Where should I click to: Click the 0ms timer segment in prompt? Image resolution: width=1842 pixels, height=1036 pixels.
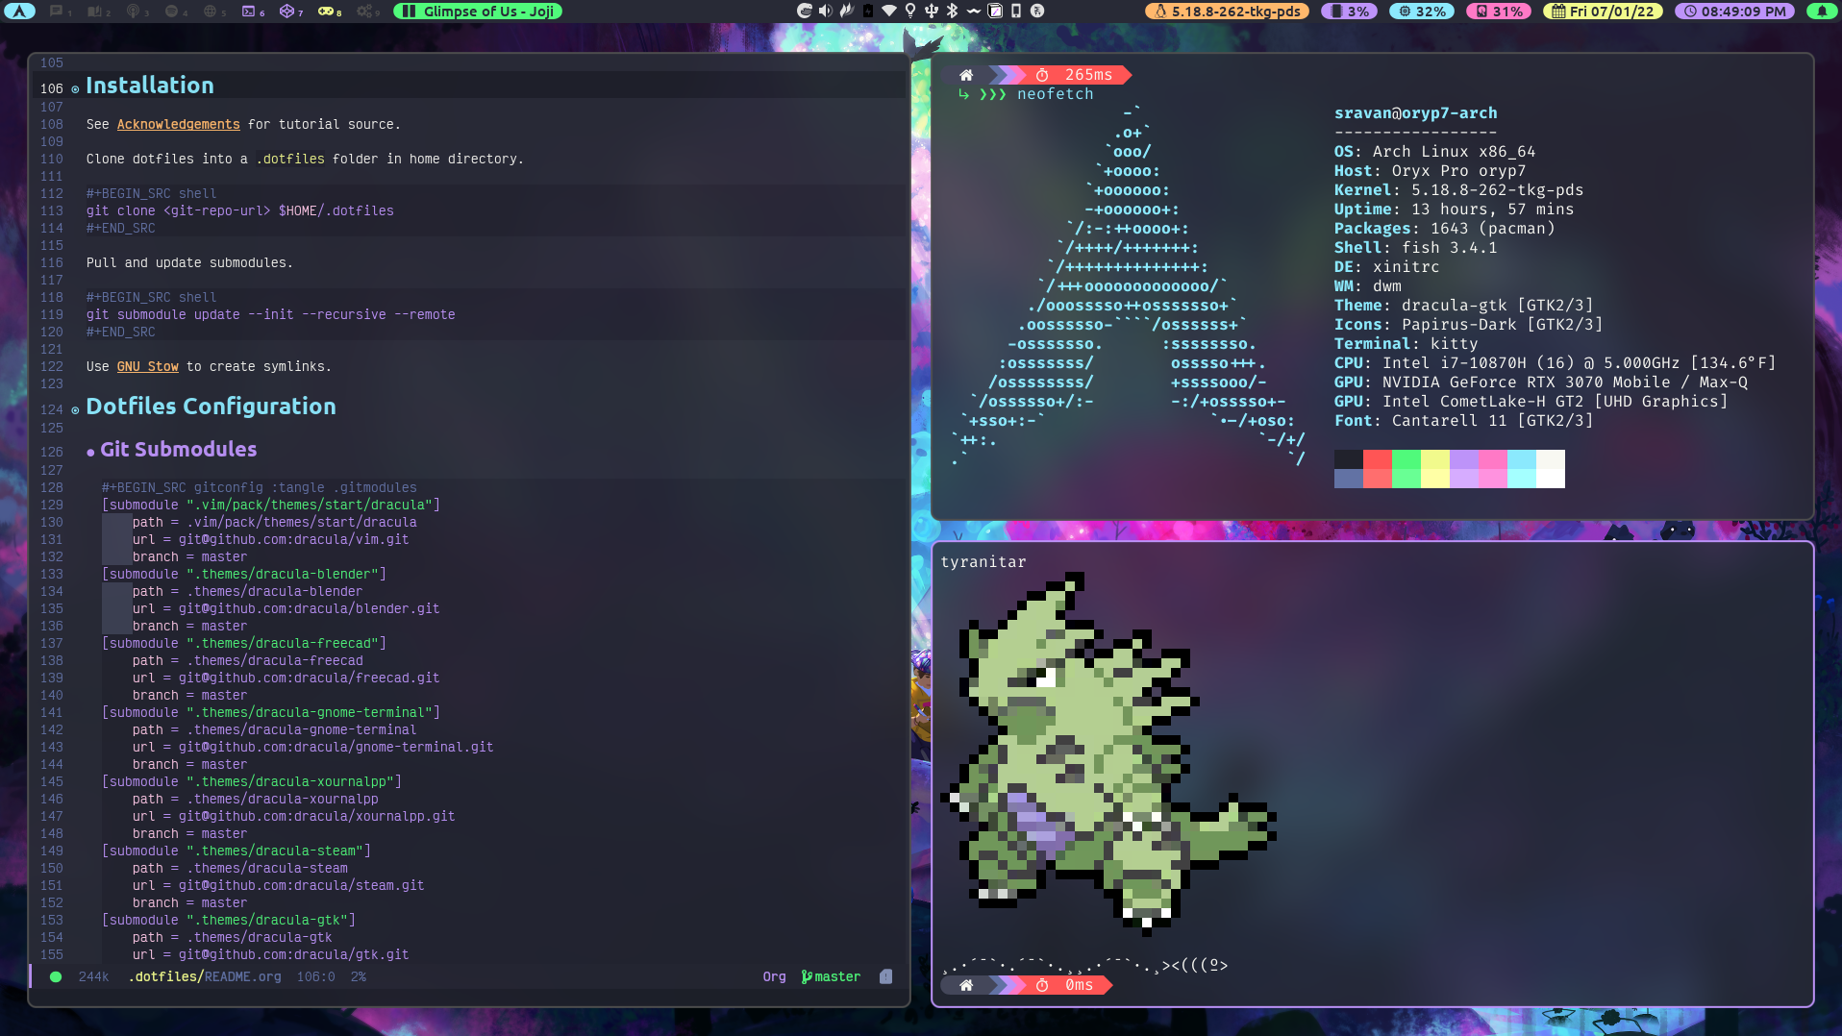(1065, 985)
